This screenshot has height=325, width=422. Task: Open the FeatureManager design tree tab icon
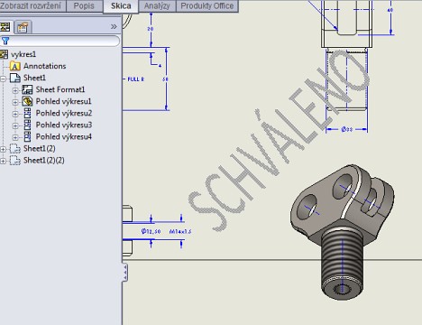[x=5, y=27]
